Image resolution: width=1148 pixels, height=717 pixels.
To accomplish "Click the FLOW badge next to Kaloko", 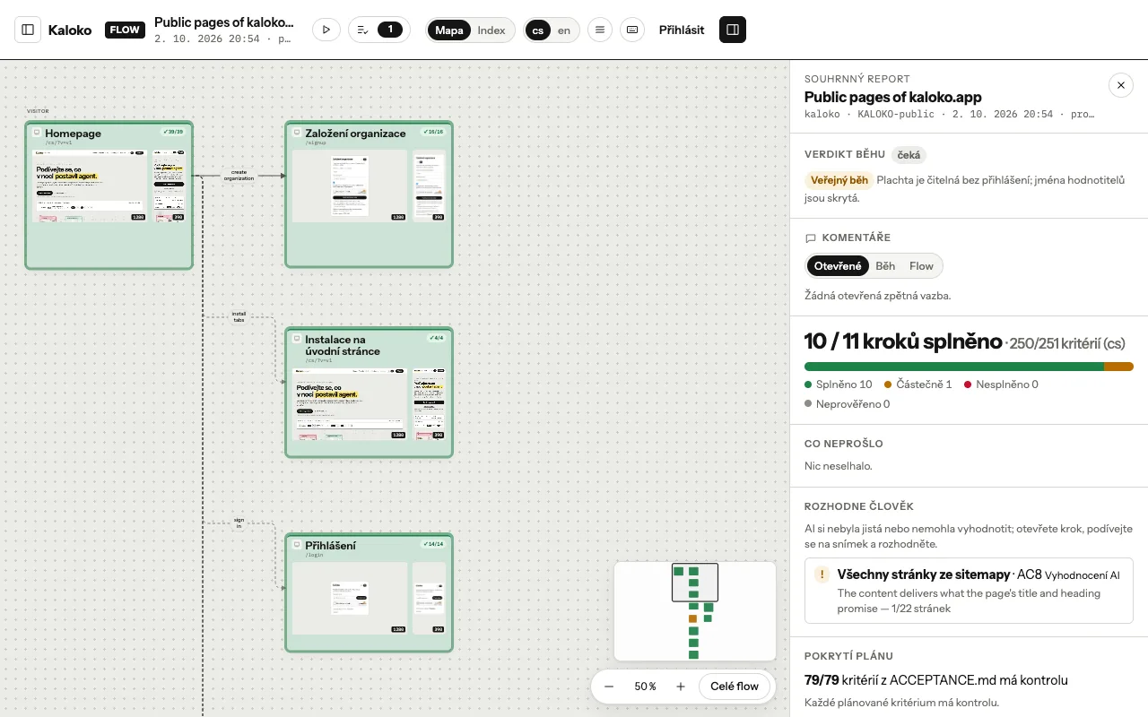I will [x=125, y=30].
